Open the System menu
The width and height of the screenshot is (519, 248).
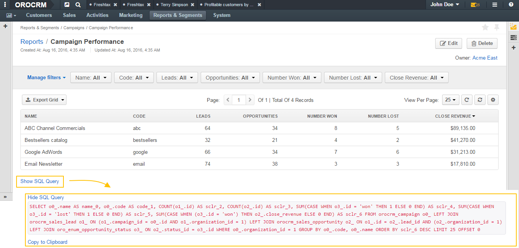222,15
